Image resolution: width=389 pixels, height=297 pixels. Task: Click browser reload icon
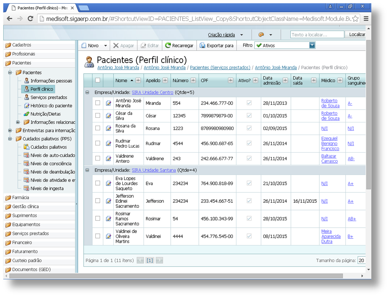tap(30, 18)
